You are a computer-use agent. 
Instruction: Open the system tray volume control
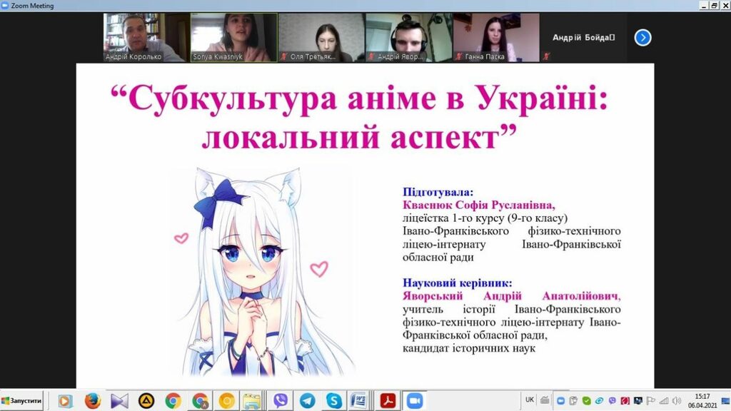coord(677,401)
